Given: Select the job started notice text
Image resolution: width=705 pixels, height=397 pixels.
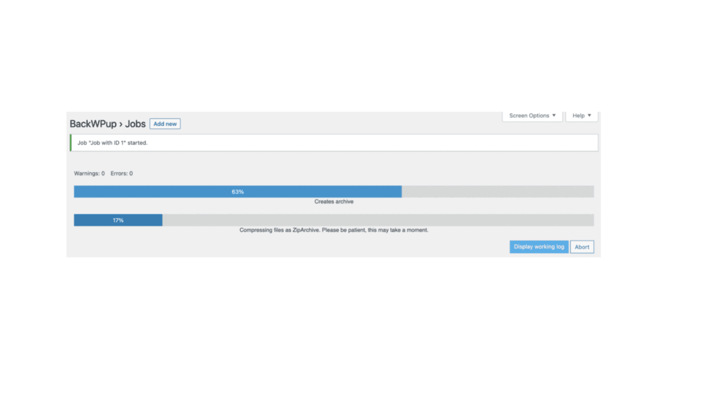Looking at the screenshot, I should (112, 143).
